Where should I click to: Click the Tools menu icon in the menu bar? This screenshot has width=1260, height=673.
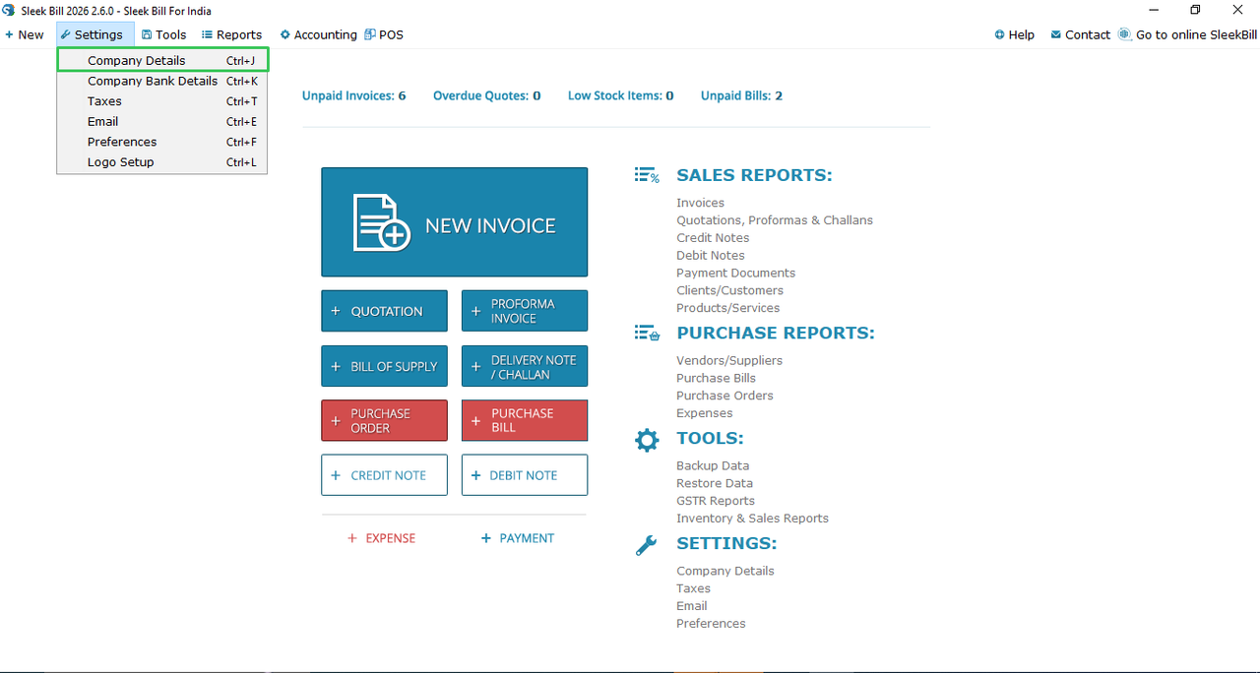click(147, 34)
